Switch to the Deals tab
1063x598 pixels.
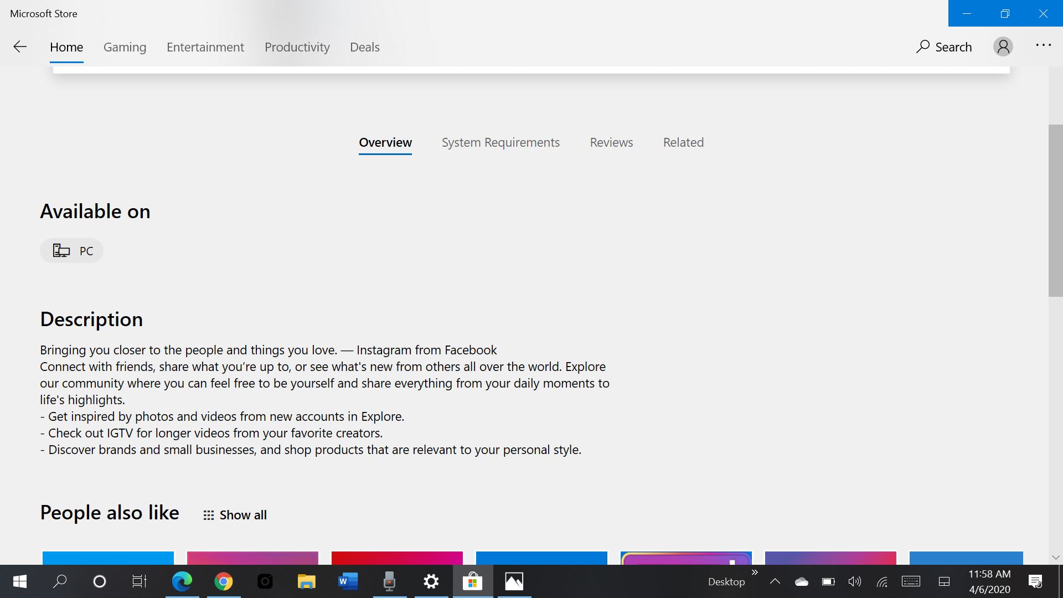365,47
